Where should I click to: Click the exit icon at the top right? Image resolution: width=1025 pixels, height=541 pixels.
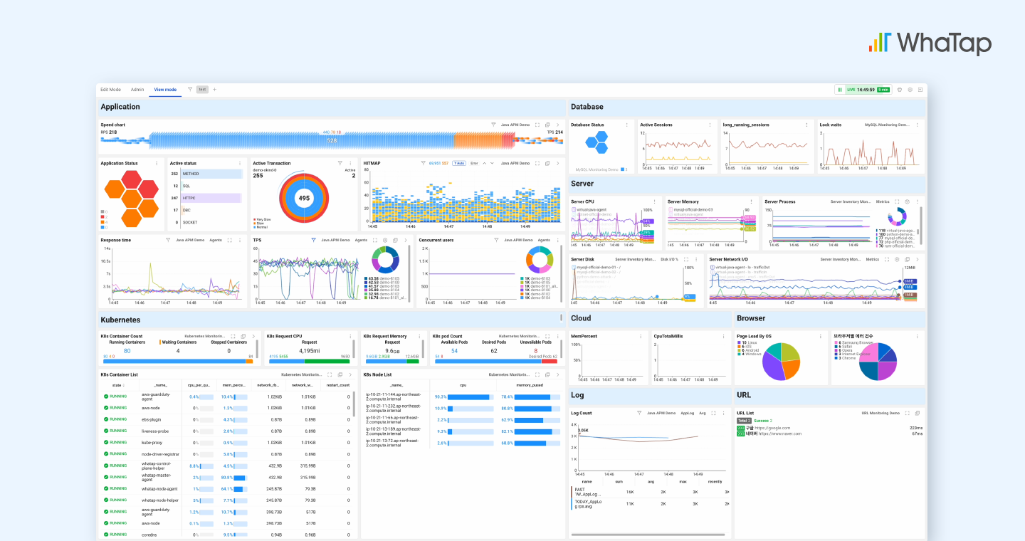coord(920,90)
